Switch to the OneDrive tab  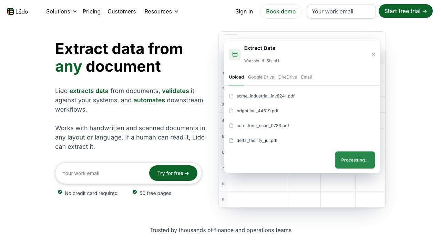tap(288, 77)
